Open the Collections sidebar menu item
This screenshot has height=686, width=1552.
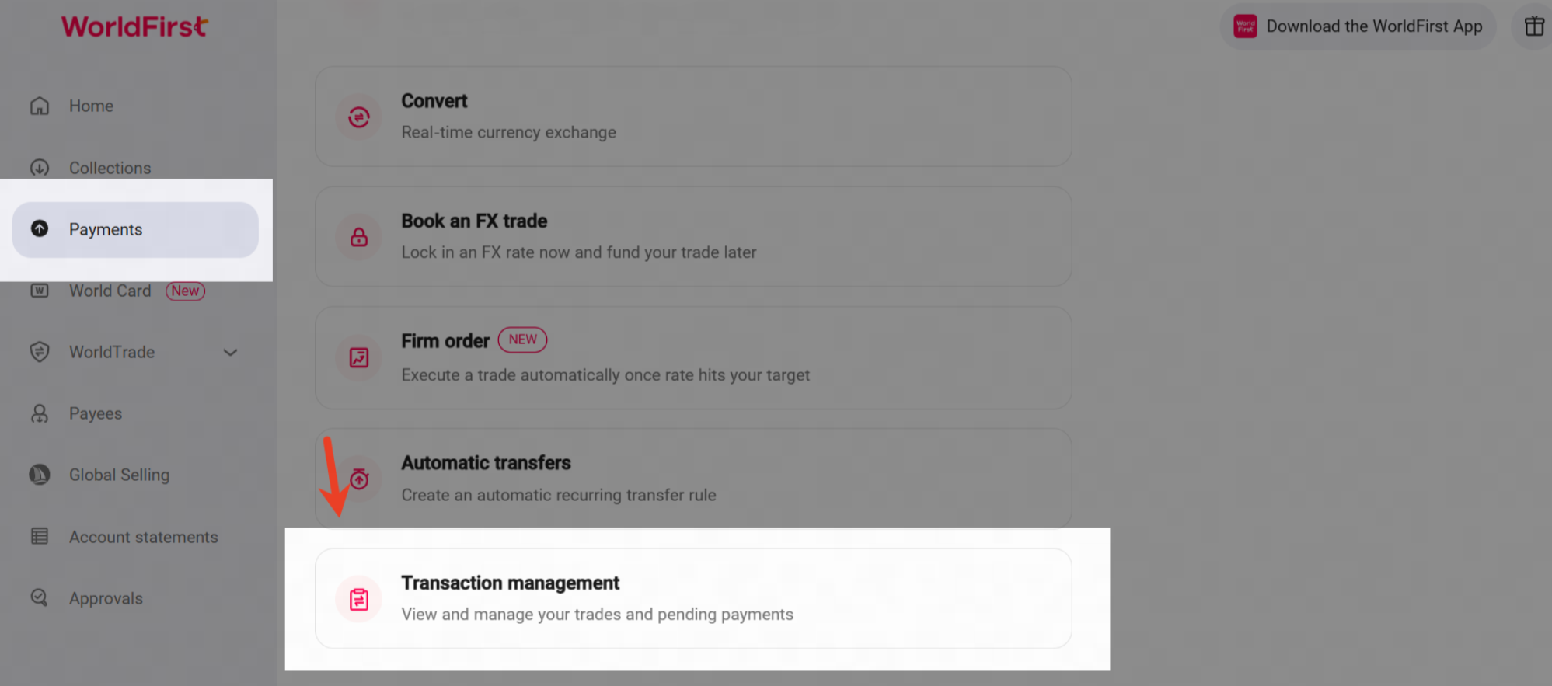(x=110, y=168)
